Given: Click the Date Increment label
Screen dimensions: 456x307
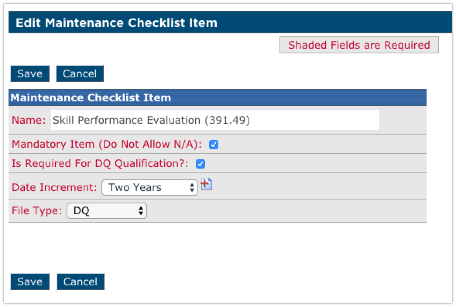Looking at the screenshot, I should coord(54,188).
